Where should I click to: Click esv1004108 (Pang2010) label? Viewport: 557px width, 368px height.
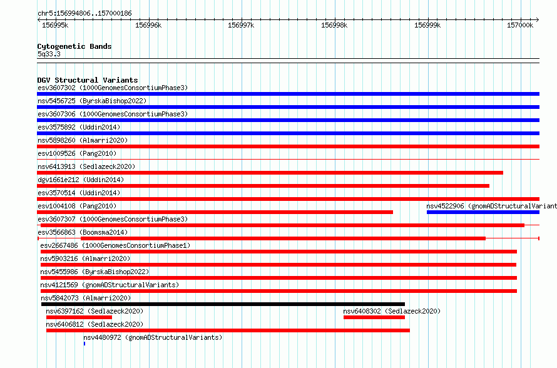click(x=77, y=206)
